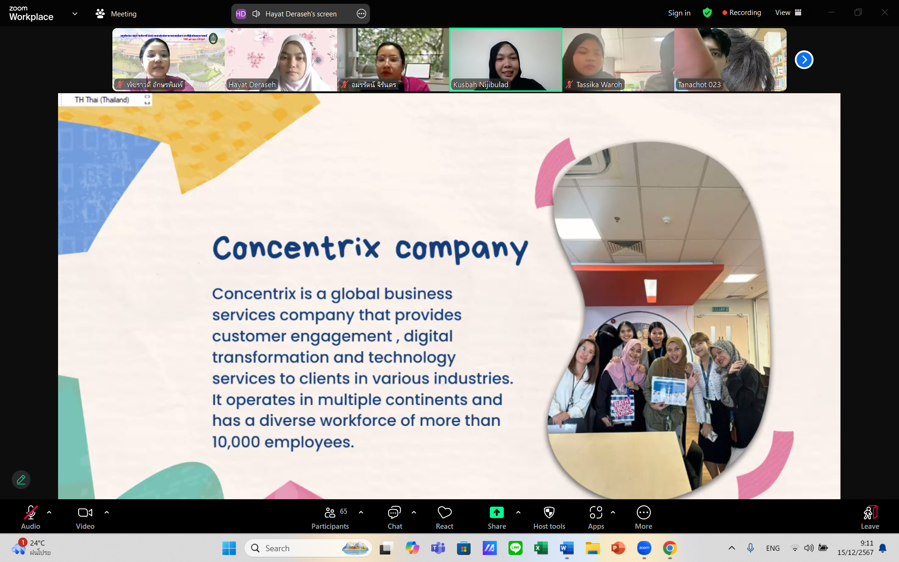This screenshot has width=899, height=562.
Task: Open clock and date 15/12/2567
Action: click(x=855, y=548)
